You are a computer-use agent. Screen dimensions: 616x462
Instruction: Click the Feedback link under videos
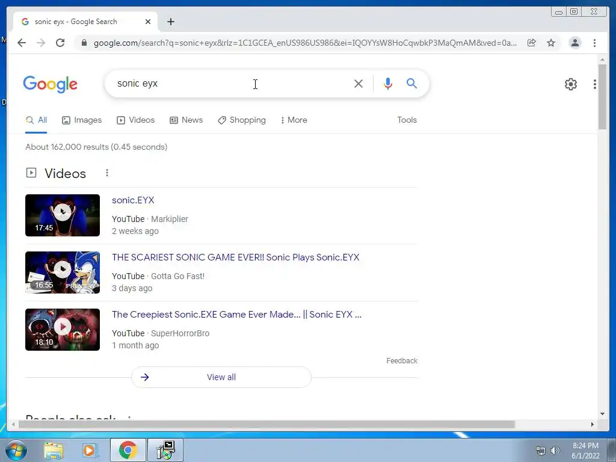(401, 361)
